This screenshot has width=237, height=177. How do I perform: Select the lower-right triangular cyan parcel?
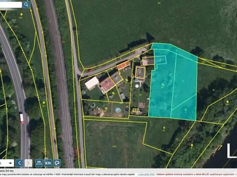point(185,109)
